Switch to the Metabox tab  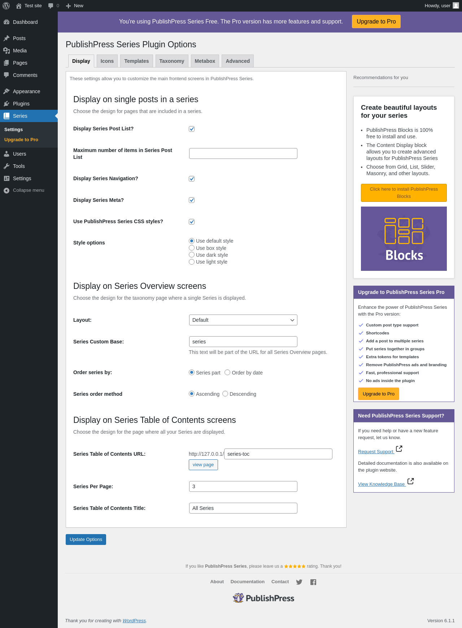pyautogui.click(x=205, y=61)
